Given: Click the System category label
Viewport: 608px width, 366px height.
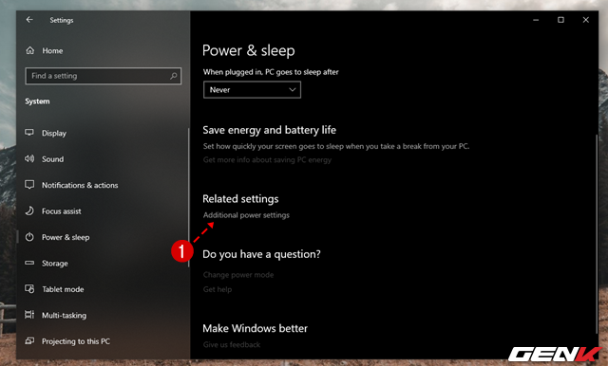Looking at the screenshot, I should (37, 101).
